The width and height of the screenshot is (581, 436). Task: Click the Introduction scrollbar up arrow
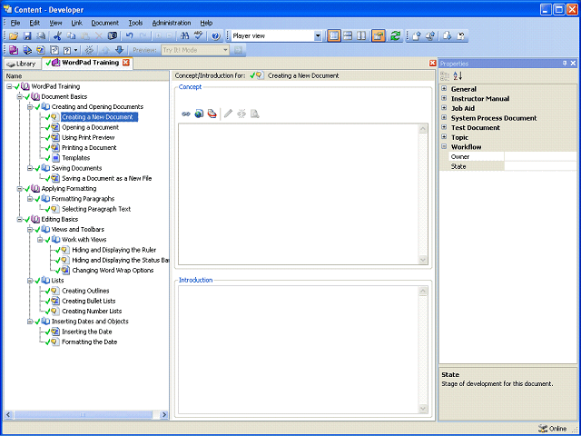[x=423, y=291]
